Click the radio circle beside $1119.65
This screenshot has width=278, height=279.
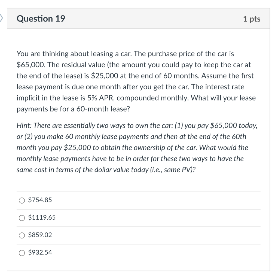pyautogui.click(x=22, y=218)
